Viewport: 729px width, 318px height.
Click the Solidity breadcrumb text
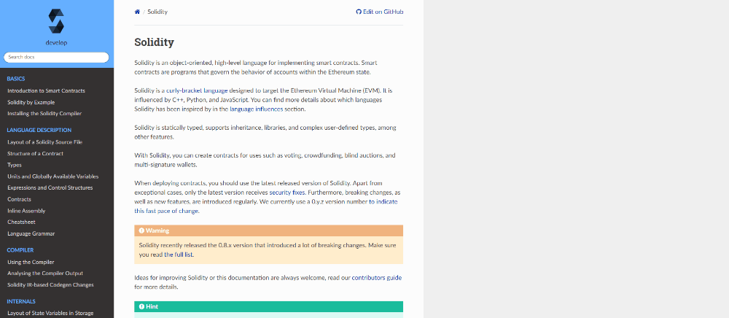pyautogui.click(x=157, y=12)
